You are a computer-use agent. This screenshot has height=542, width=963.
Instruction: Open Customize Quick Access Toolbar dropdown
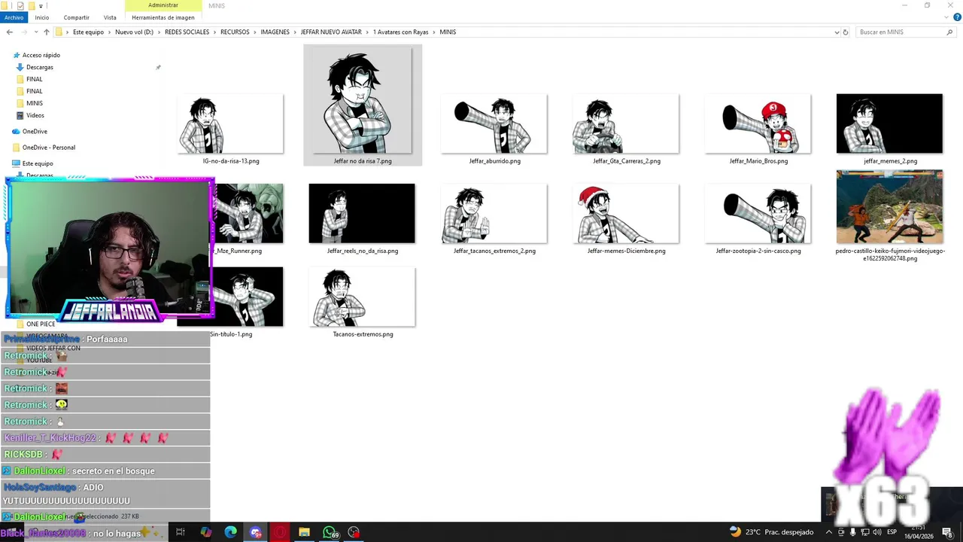click(x=41, y=5)
